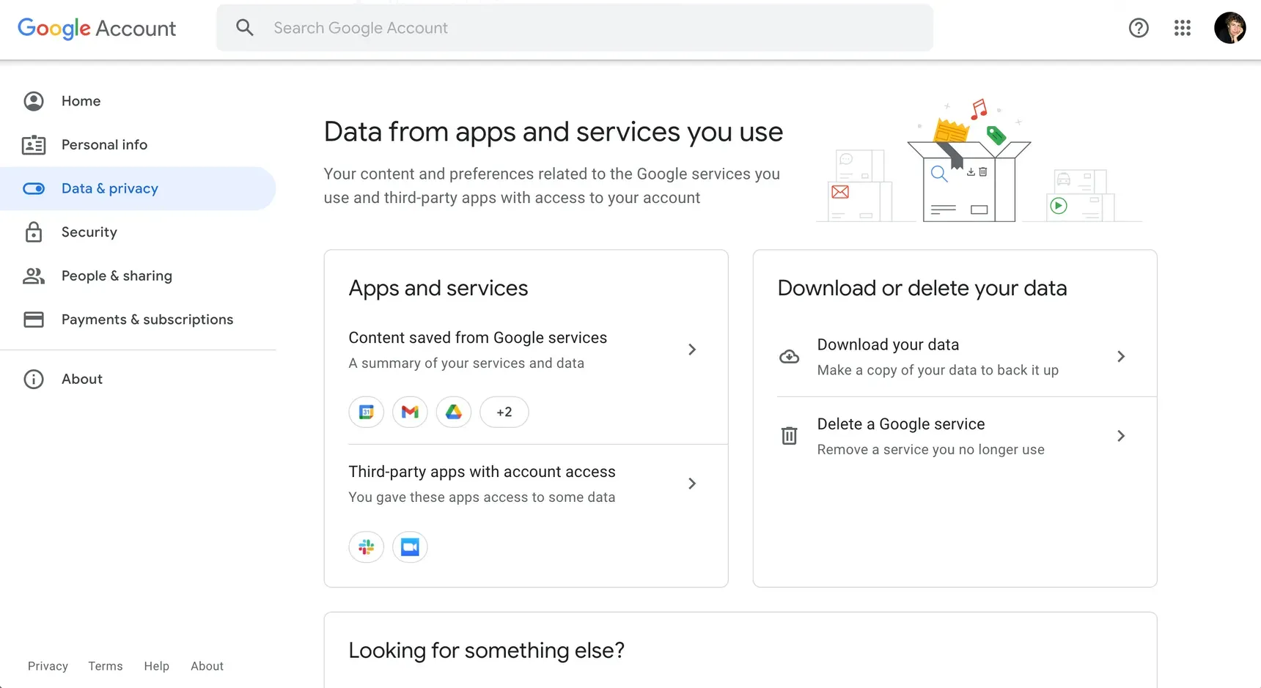Click the Gmail service icon
Image resolution: width=1261 pixels, height=688 pixels.
tap(410, 412)
